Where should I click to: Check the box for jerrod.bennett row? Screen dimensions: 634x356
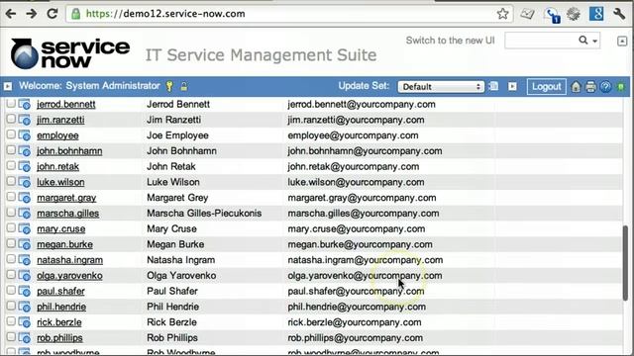pos(11,103)
